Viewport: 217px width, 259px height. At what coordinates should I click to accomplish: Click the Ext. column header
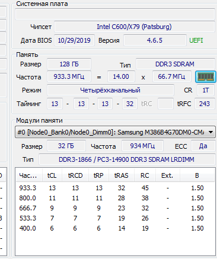click(167, 175)
